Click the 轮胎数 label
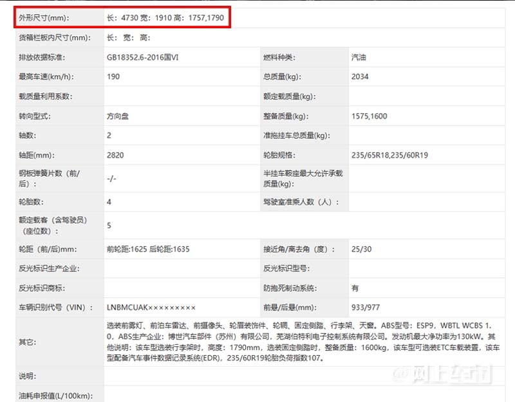 click(31, 202)
